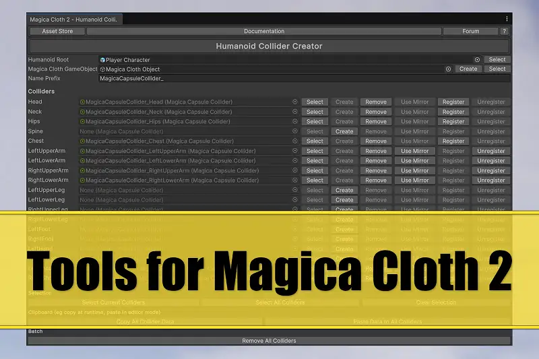
Task: Click Select in the Neck row
Action: [315, 112]
